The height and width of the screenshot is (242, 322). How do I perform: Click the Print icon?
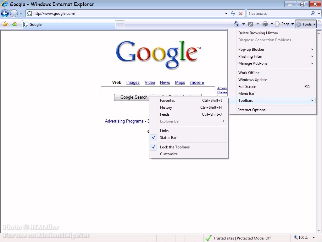pos(265,24)
